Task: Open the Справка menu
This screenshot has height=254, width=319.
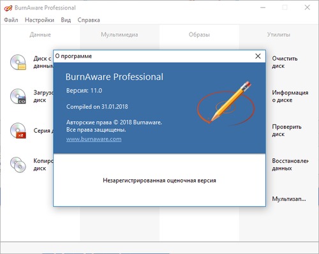Action: [x=89, y=20]
